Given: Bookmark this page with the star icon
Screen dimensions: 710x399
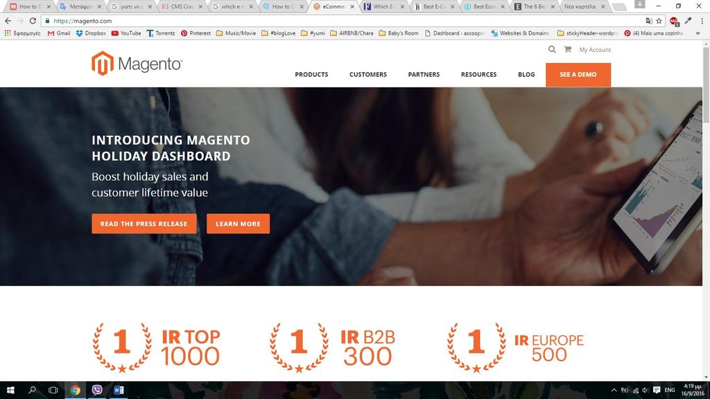Looking at the screenshot, I should [x=659, y=21].
